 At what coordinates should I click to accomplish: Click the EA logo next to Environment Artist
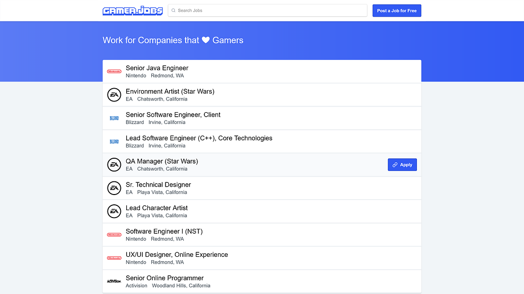[114, 95]
